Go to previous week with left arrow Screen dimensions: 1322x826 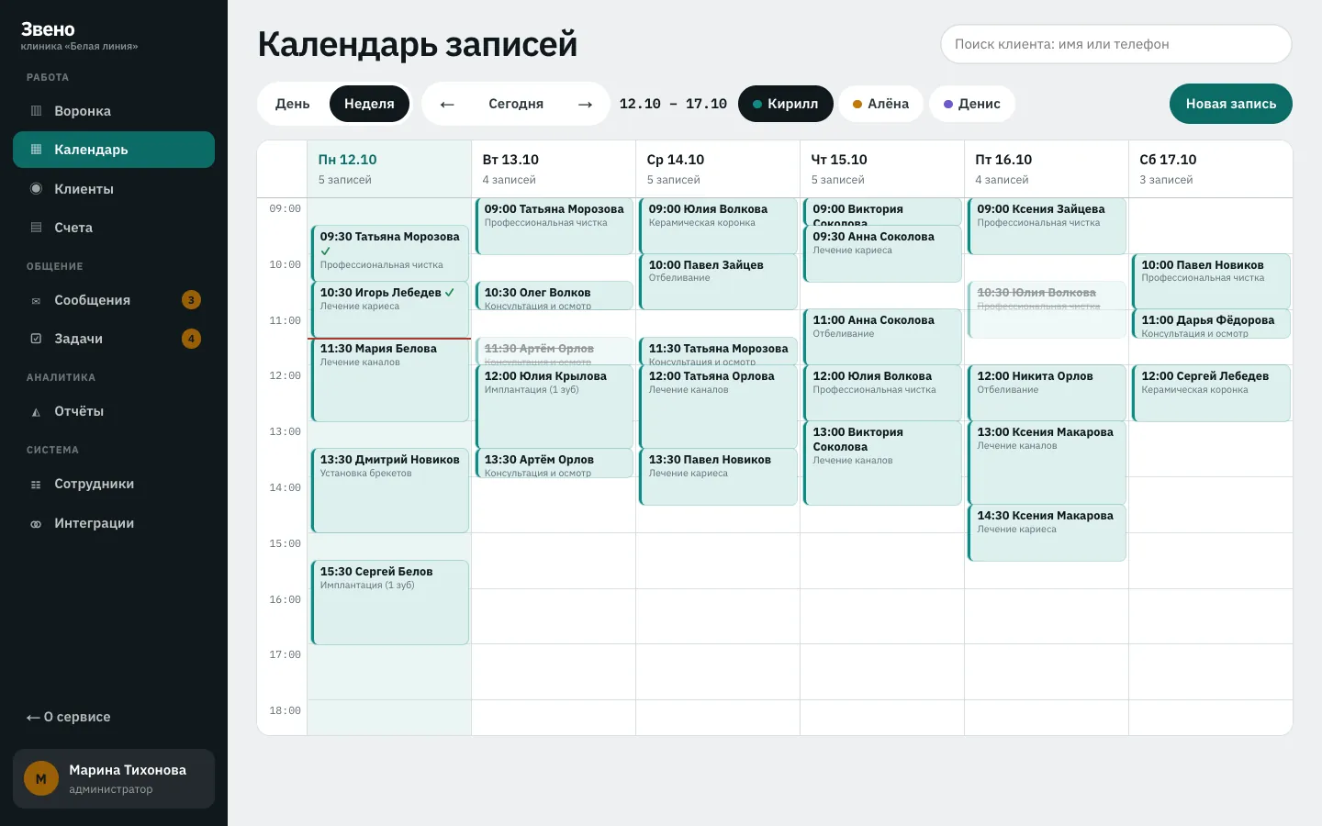tap(447, 104)
